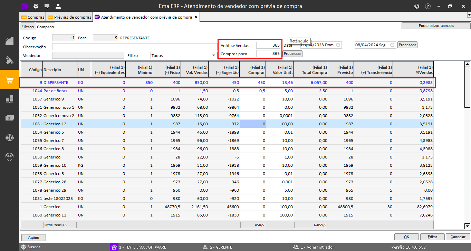471x251 pixels.
Task: Click the 82,6979 %Vendas cell
Action: 413,207
